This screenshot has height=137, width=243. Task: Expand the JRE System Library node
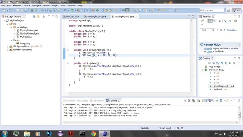pos(8,46)
